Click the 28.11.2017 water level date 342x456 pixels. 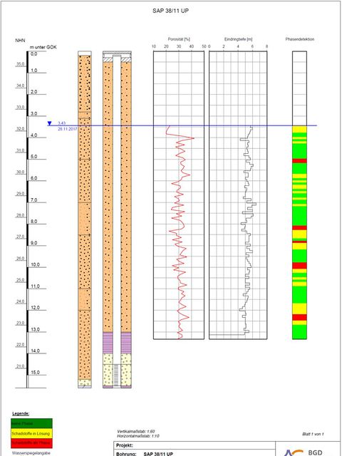point(67,129)
